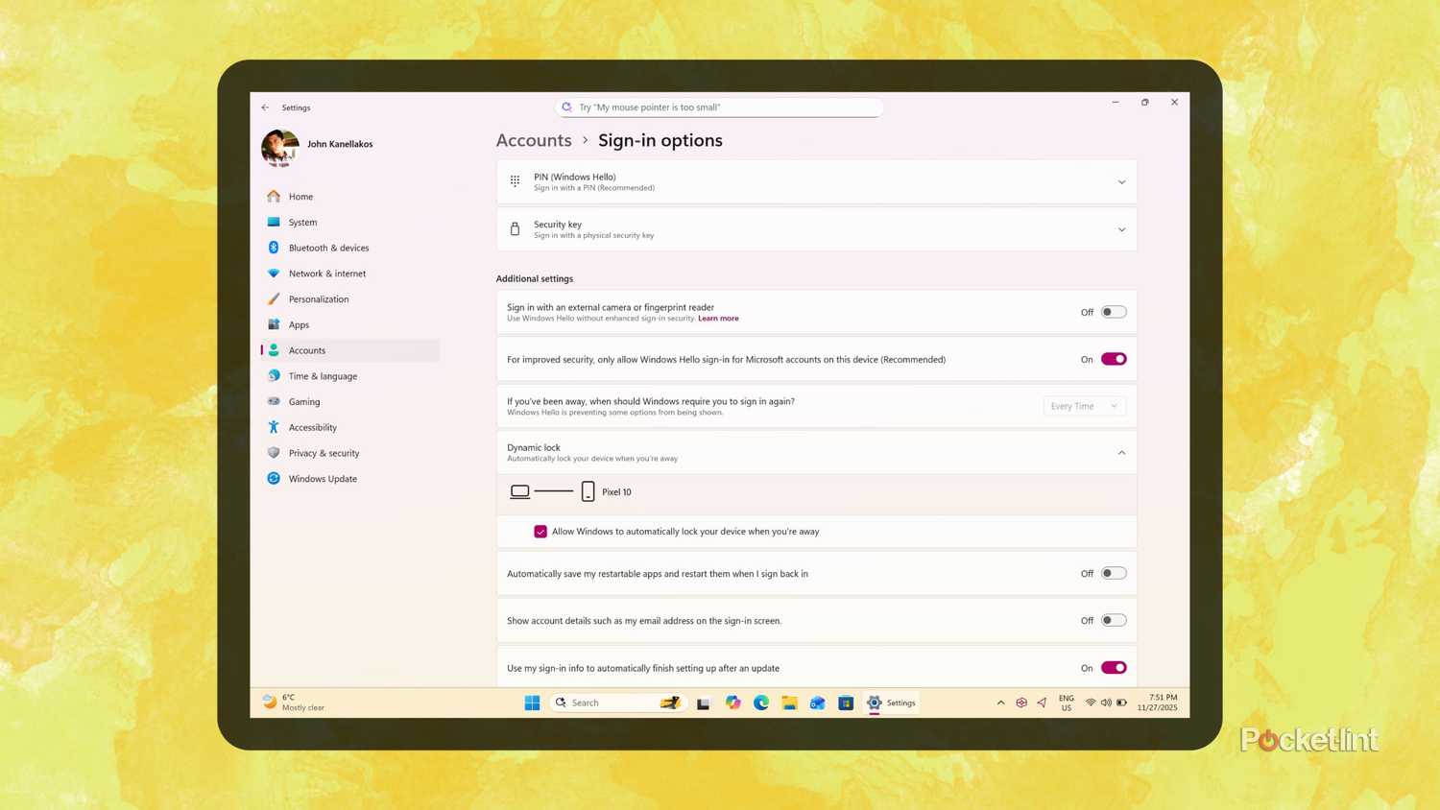Open Windows Update from the sidebar
This screenshot has height=810, width=1440.
click(323, 478)
